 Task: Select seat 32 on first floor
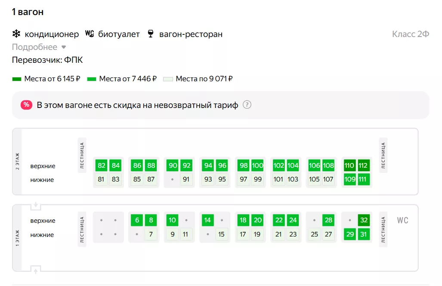click(364, 221)
